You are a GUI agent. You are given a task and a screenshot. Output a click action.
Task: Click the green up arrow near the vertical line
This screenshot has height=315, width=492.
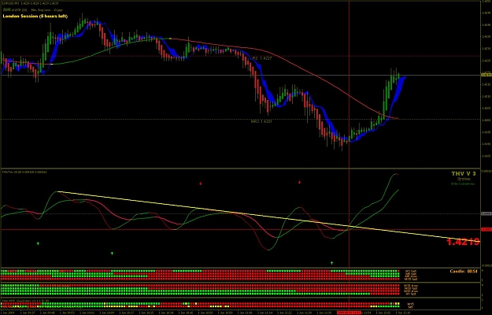pyautogui.click(x=331, y=262)
